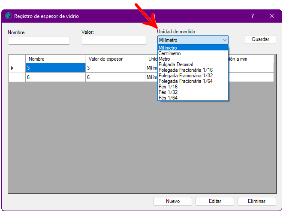Click into the Nombre input field
This screenshot has height=211, width=283.
point(39,41)
